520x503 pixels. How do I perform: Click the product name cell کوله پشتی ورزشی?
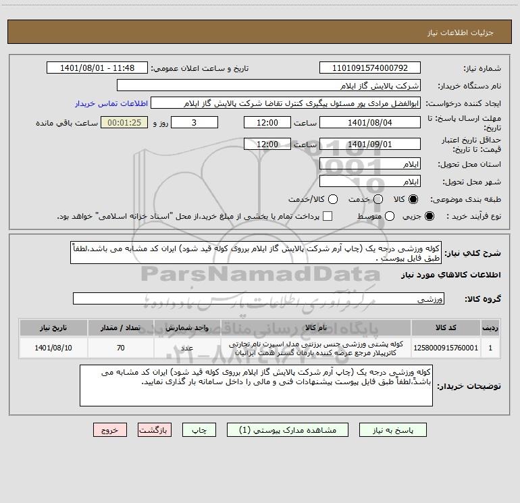coord(316,348)
